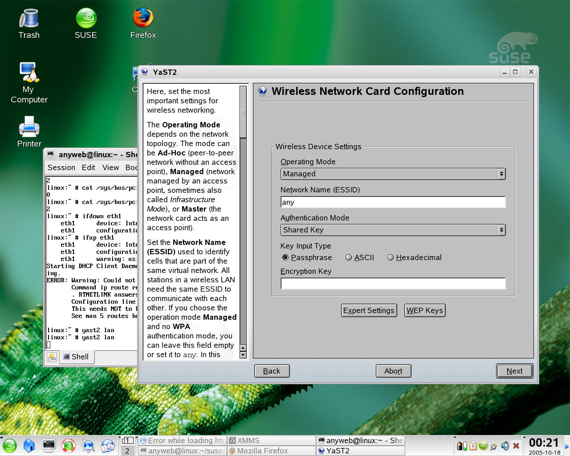Switch to YaST2 taskbar entry
This screenshot has width=570, height=456.
click(361, 451)
